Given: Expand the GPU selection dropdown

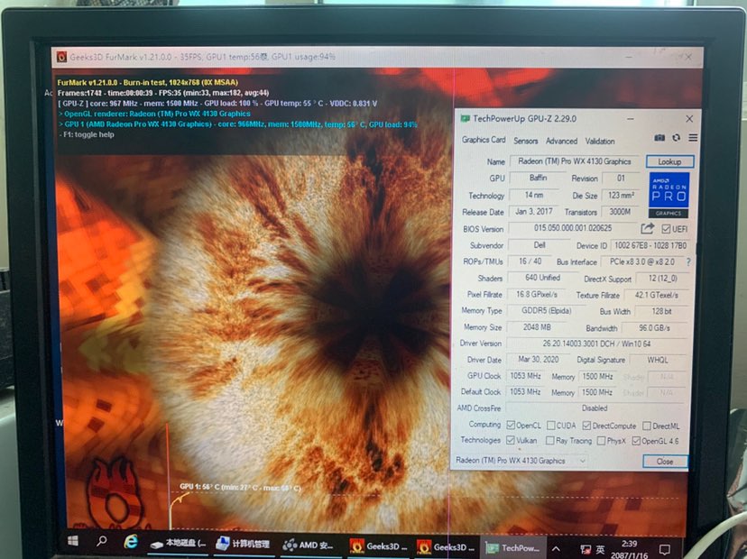Looking at the screenshot, I should [582, 461].
